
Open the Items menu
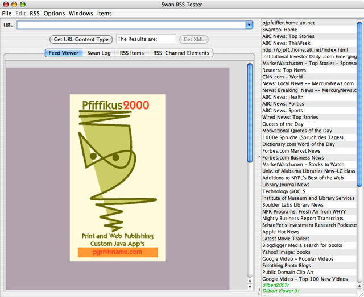pos(105,13)
